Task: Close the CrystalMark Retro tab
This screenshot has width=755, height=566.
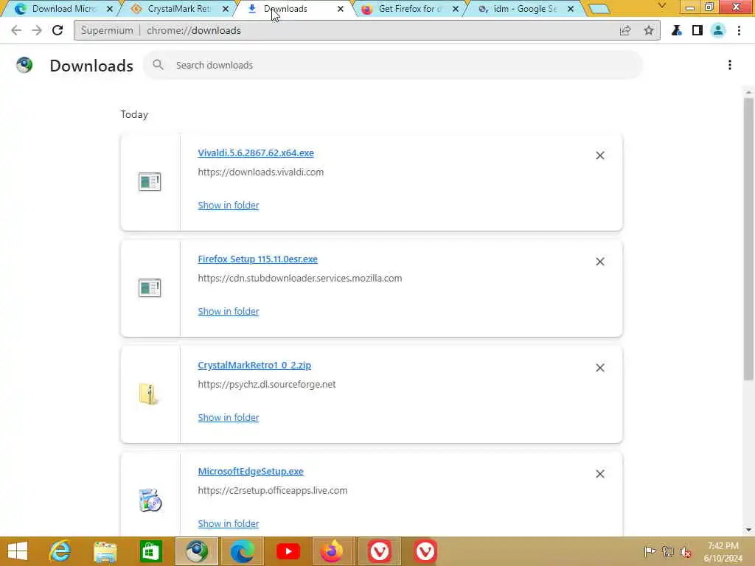Action: click(226, 9)
